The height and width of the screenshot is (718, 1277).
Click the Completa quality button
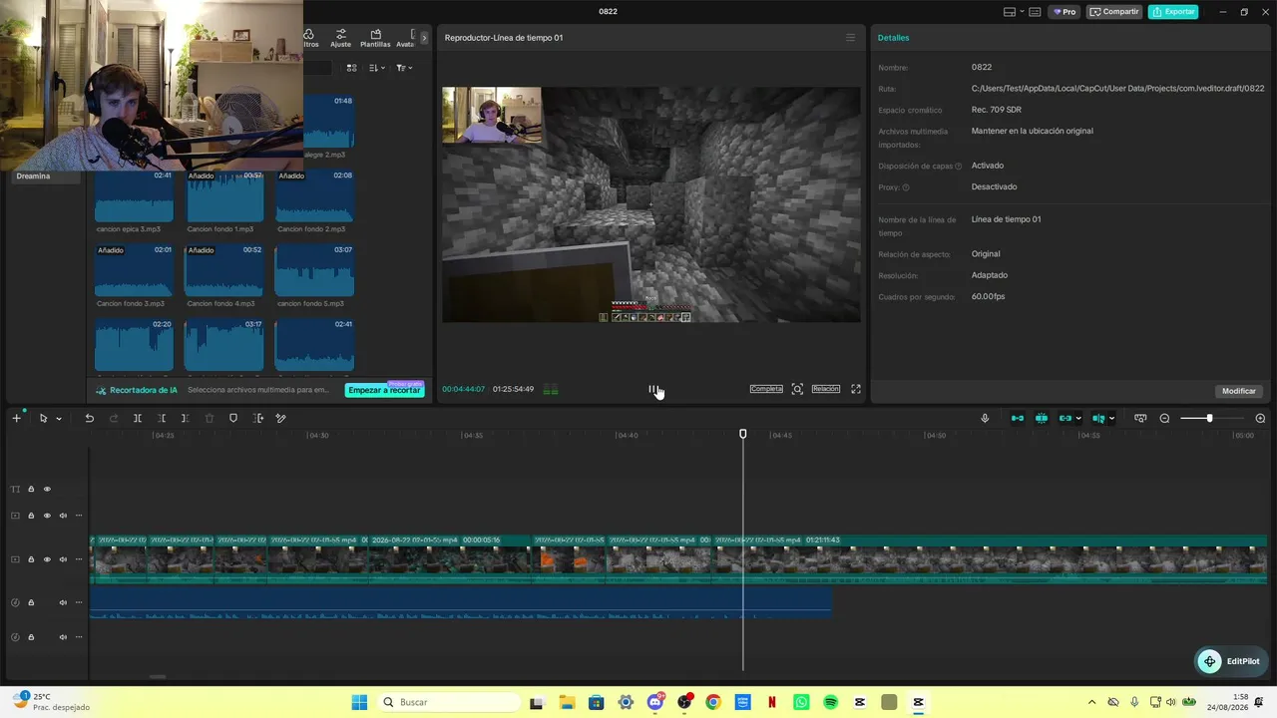(x=766, y=389)
